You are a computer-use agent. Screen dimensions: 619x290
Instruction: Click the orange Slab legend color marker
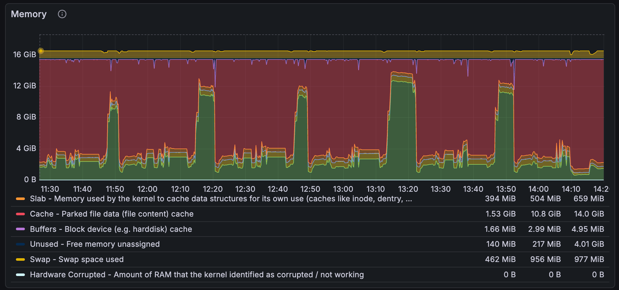point(20,199)
